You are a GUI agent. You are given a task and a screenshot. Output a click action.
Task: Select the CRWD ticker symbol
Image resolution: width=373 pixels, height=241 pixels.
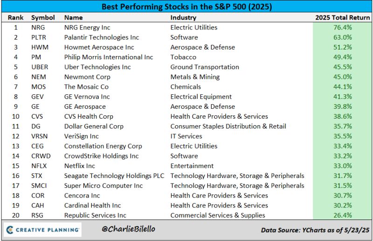[x=41, y=156]
